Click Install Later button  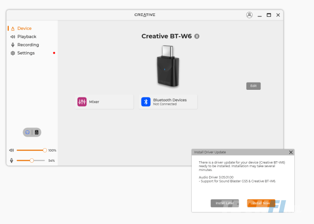coord(225,203)
